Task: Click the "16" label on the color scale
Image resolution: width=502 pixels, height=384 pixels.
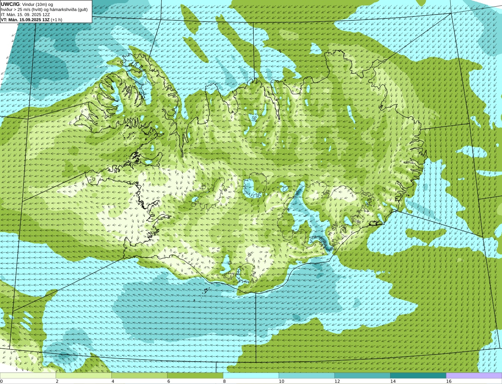Action: coord(449,381)
